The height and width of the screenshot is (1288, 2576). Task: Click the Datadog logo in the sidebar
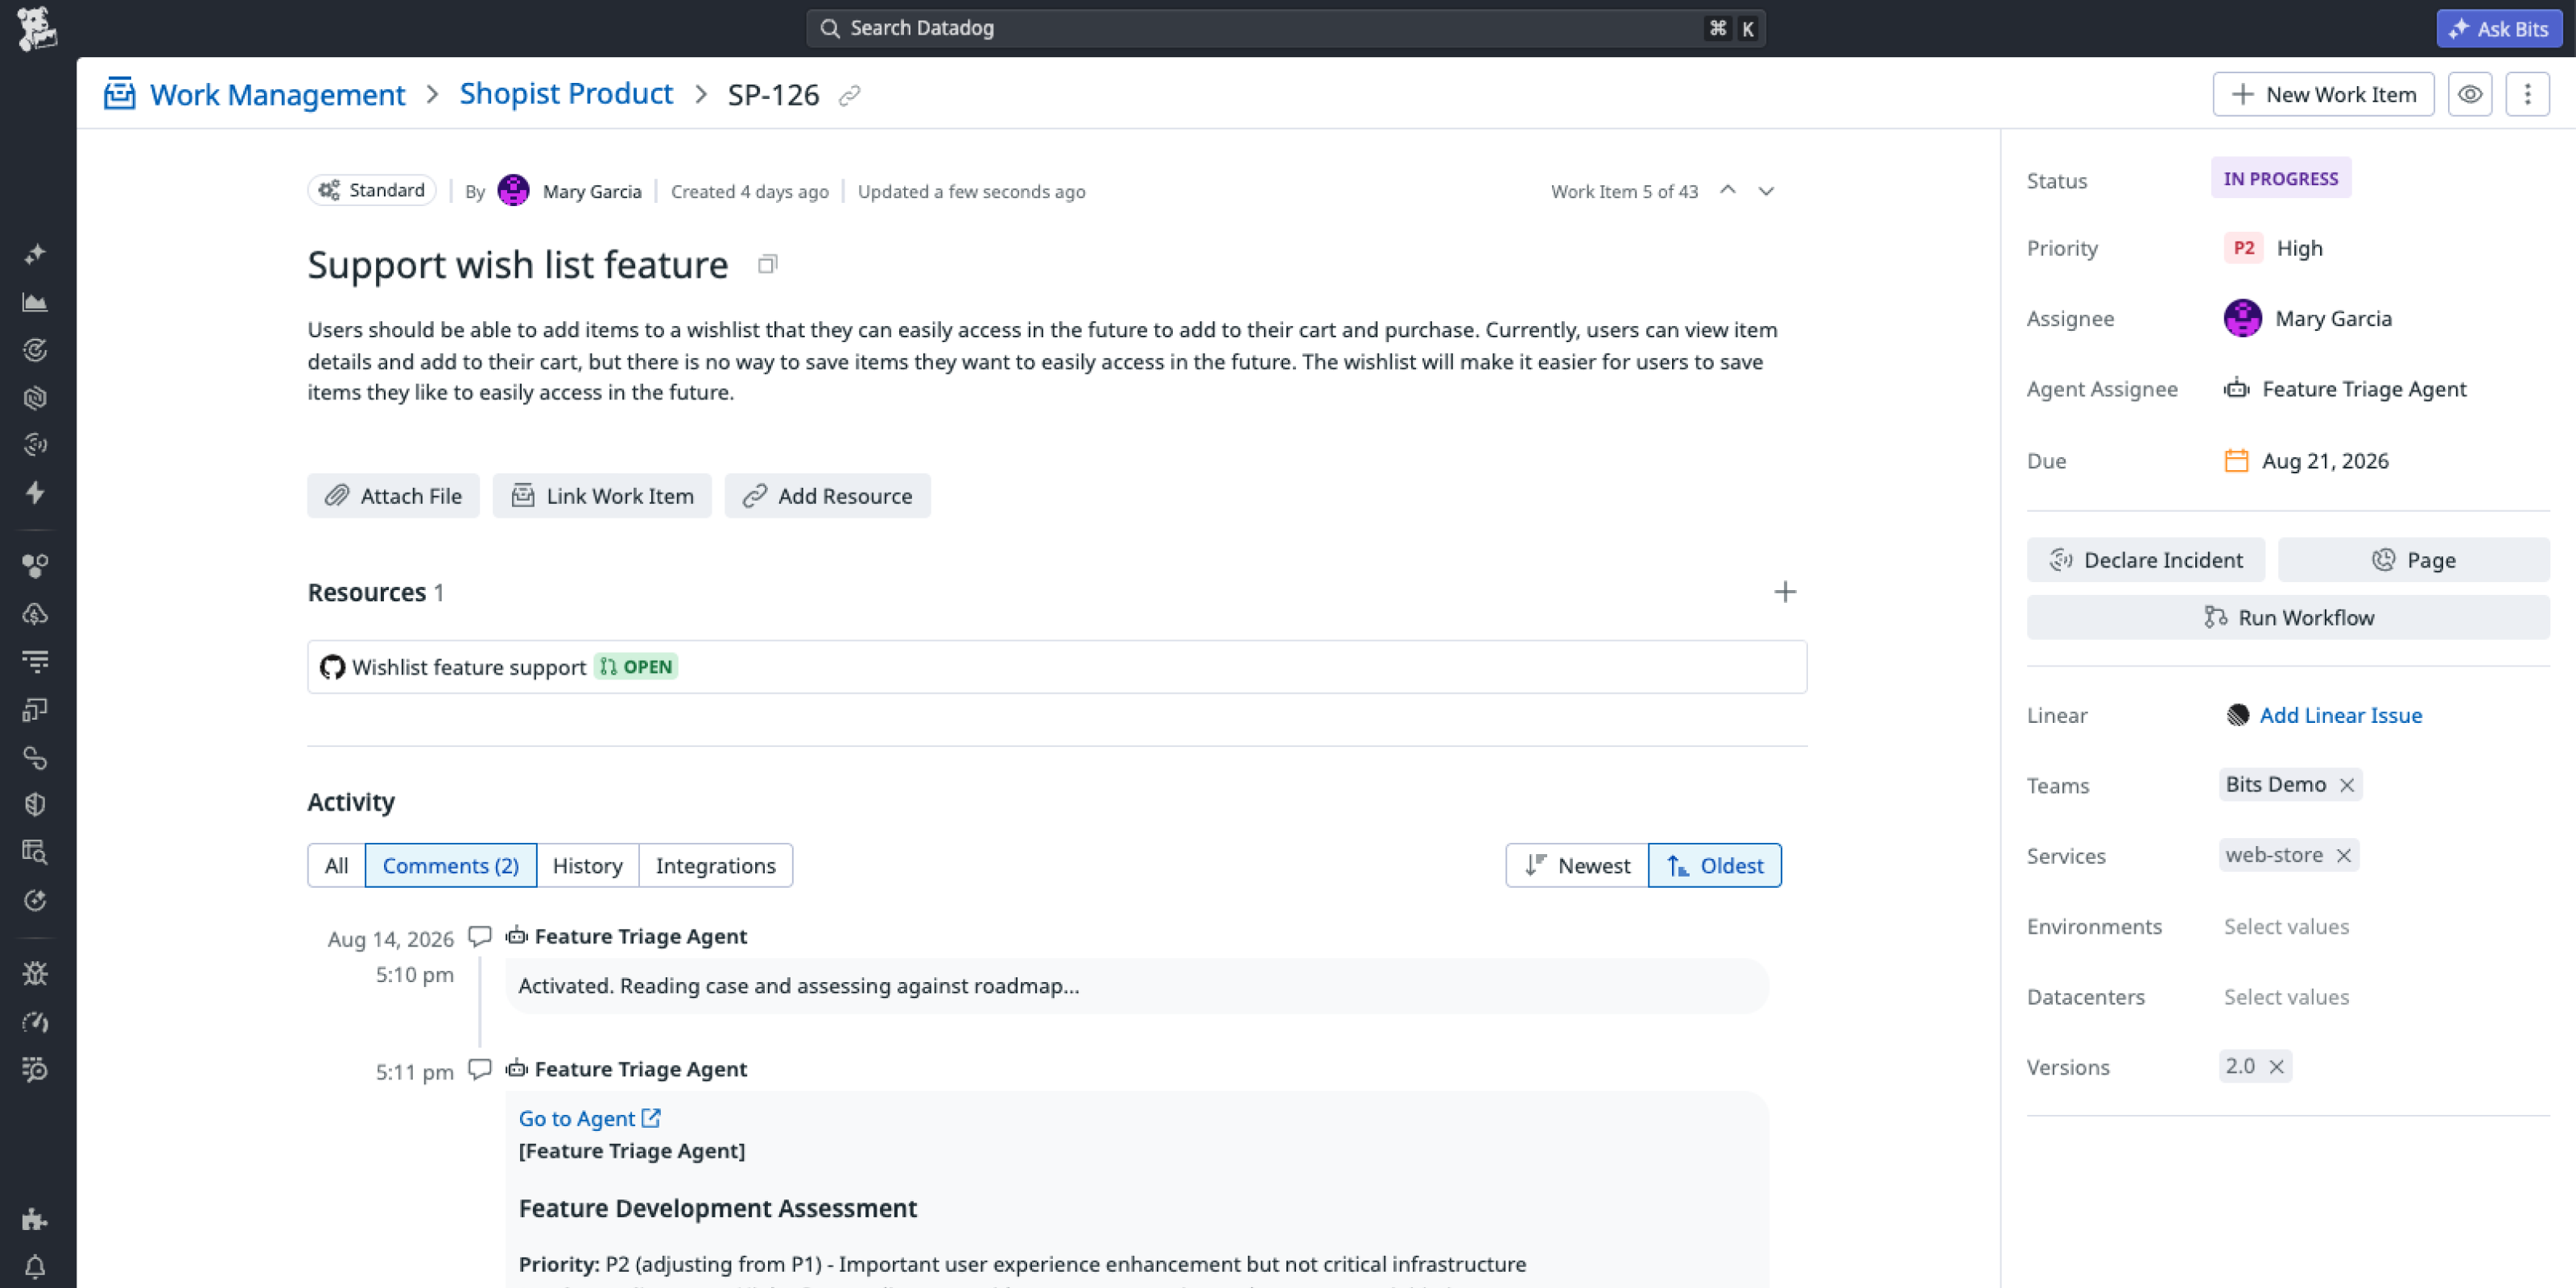tap(37, 28)
